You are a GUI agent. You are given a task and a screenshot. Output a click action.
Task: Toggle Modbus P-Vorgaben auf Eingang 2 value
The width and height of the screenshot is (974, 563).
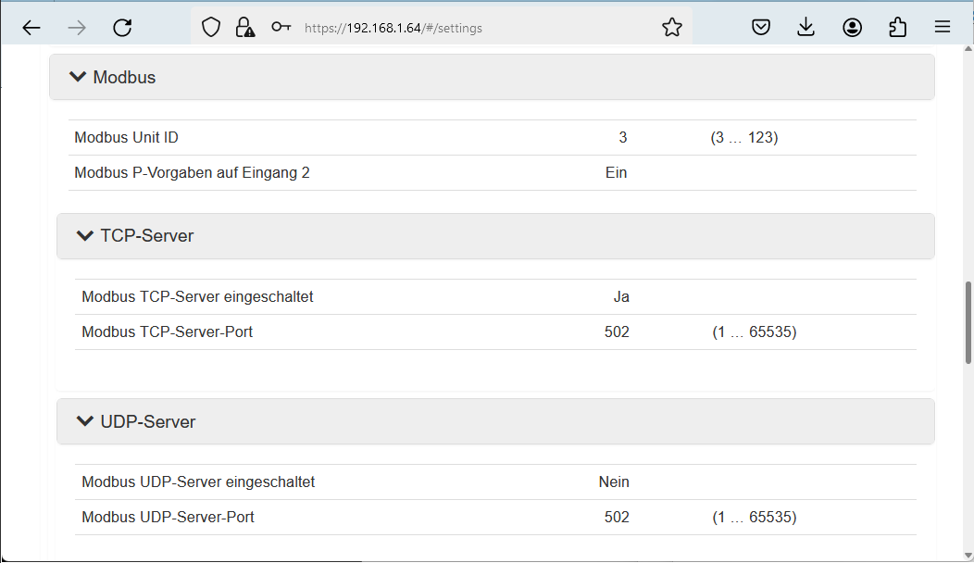pos(616,173)
